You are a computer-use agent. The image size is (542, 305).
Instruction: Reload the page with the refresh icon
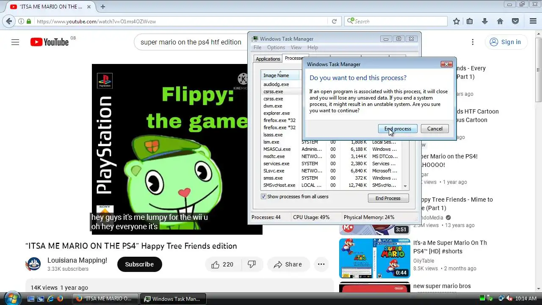(x=334, y=21)
